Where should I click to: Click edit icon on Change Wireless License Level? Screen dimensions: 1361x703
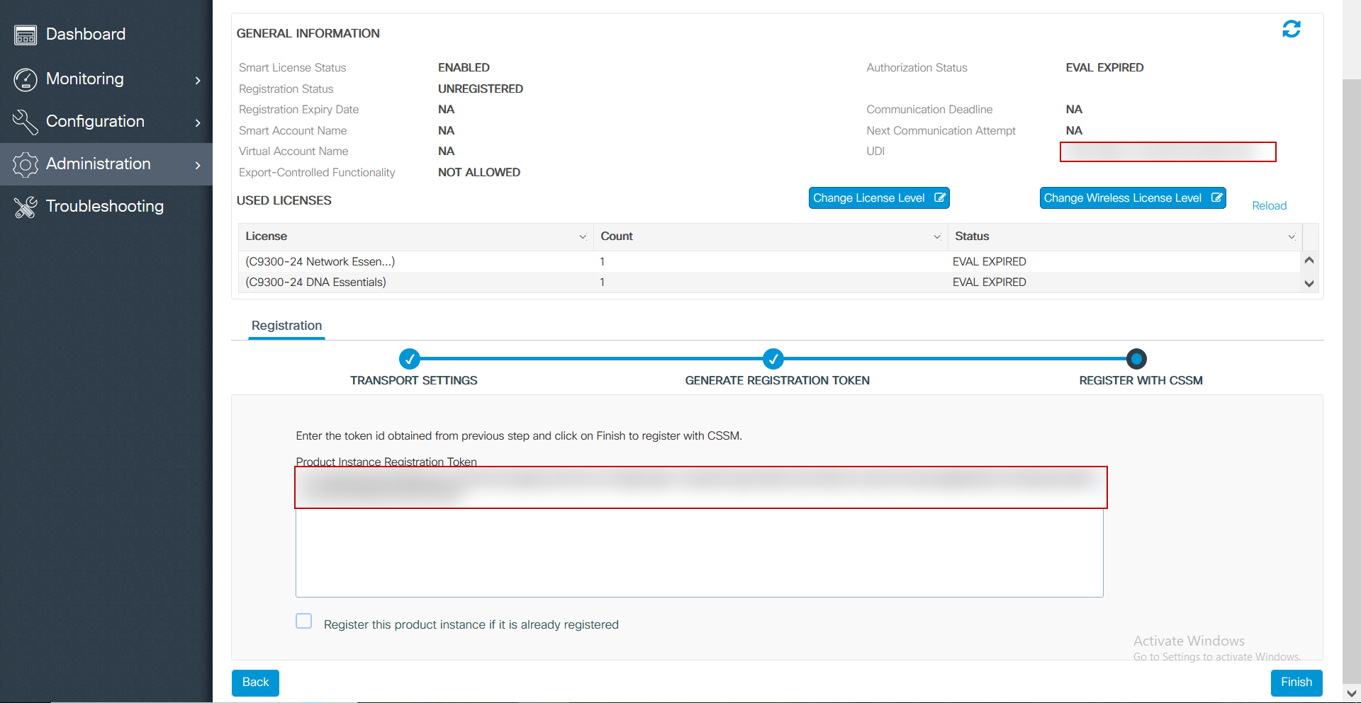(x=1216, y=198)
